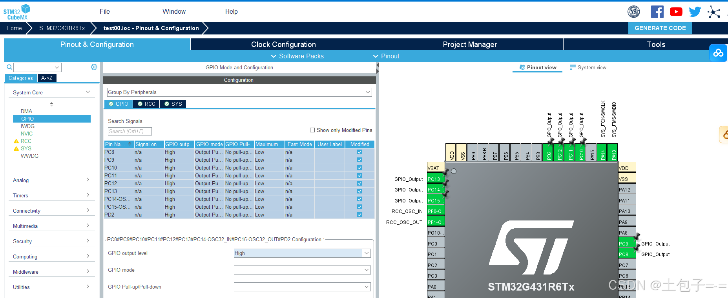Select RCC peripheral tab in configuration
728x298 pixels.
146,104
